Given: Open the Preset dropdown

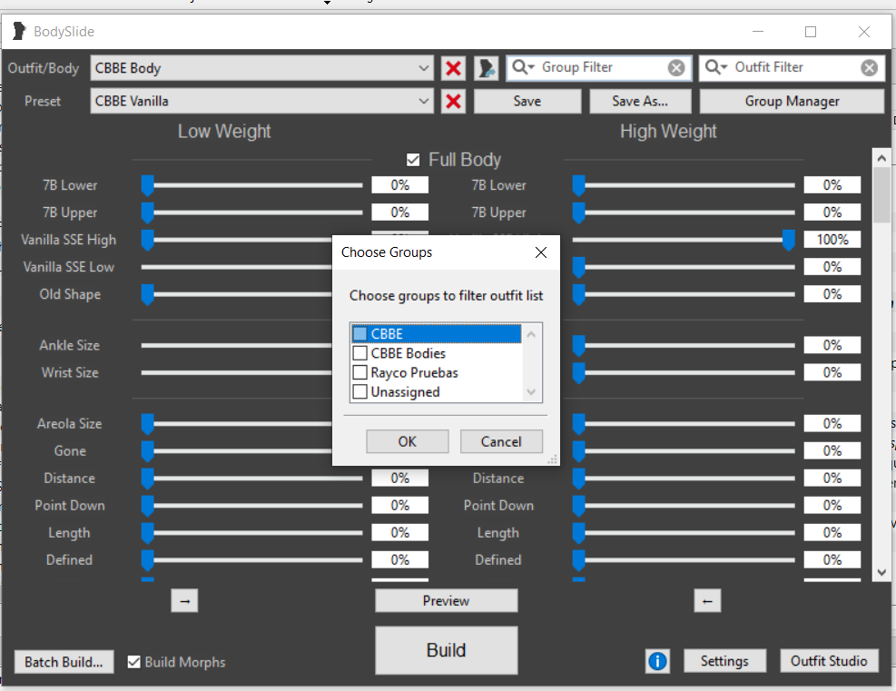Looking at the screenshot, I should 424,101.
